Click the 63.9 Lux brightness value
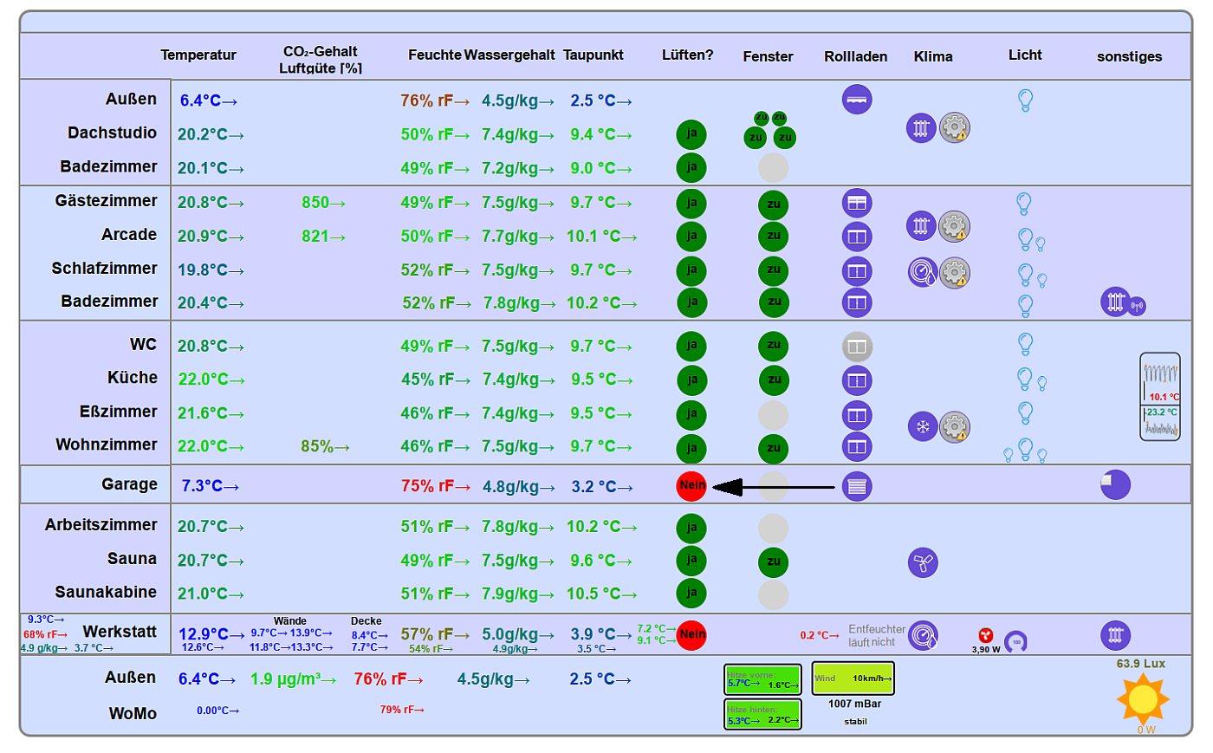Viewport: 1213px width, 753px height. pyautogui.click(x=1141, y=664)
